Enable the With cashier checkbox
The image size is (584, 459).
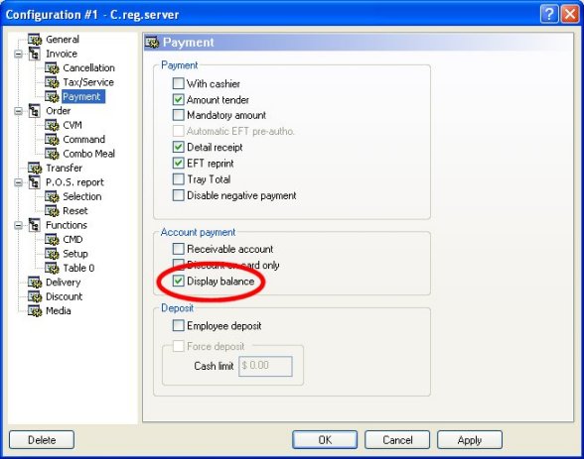point(178,83)
